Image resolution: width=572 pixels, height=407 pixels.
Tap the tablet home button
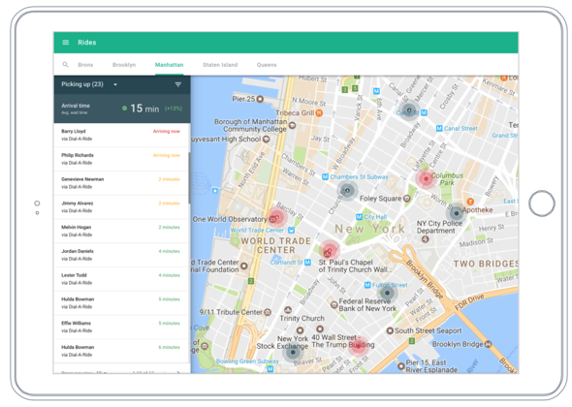[x=542, y=203]
